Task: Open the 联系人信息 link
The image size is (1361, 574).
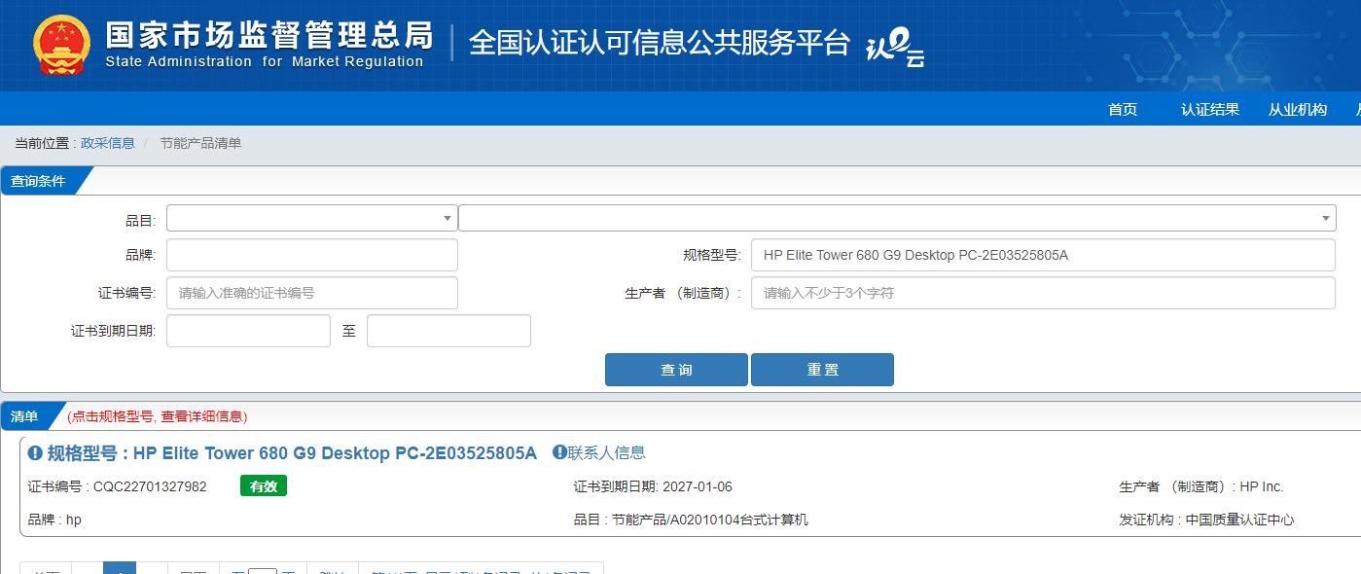Action: tap(606, 452)
